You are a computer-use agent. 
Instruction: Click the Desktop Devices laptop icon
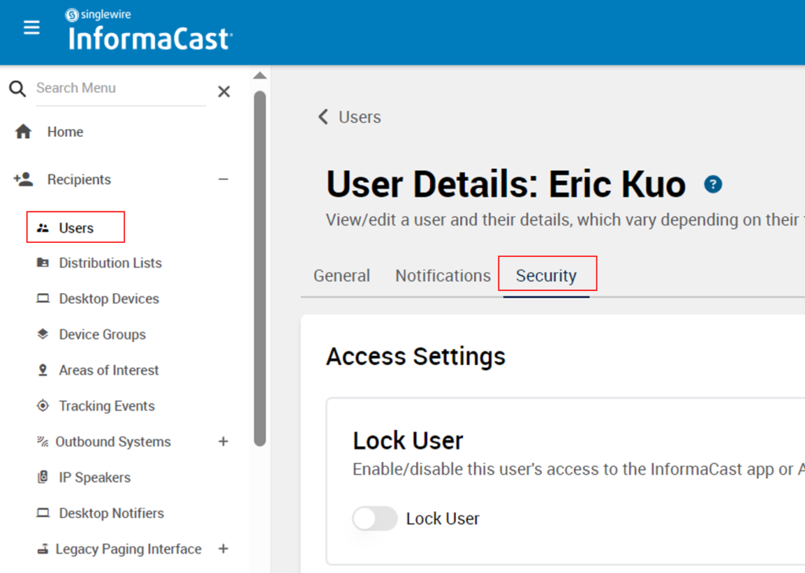coord(43,299)
